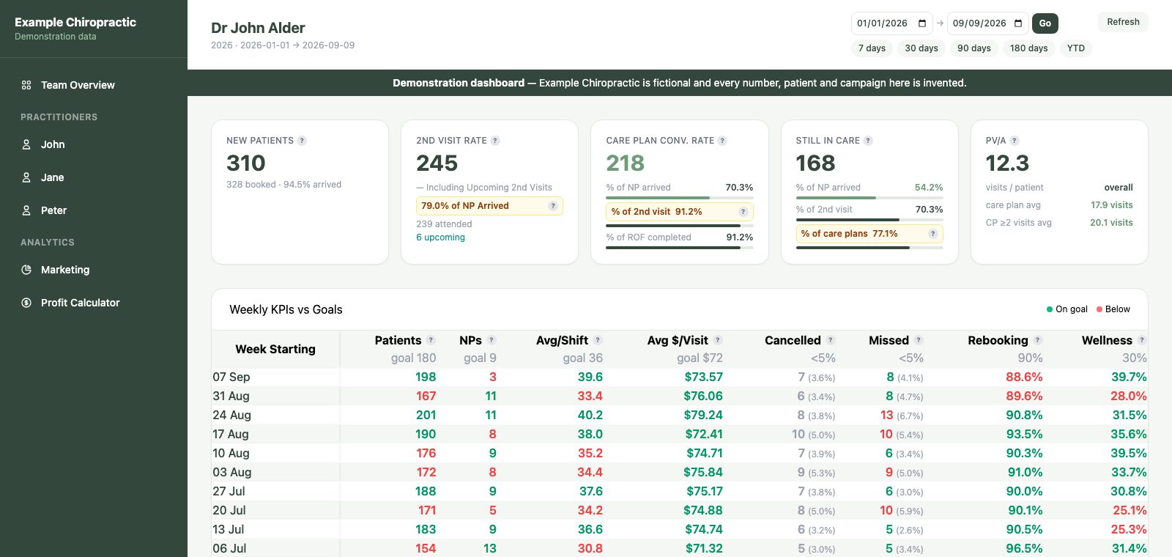
Task: Set range to 90 days
Action: pos(974,48)
